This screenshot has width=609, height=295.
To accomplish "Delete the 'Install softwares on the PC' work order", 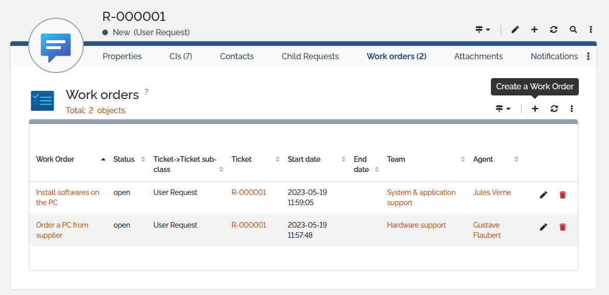I will pos(562,195).
